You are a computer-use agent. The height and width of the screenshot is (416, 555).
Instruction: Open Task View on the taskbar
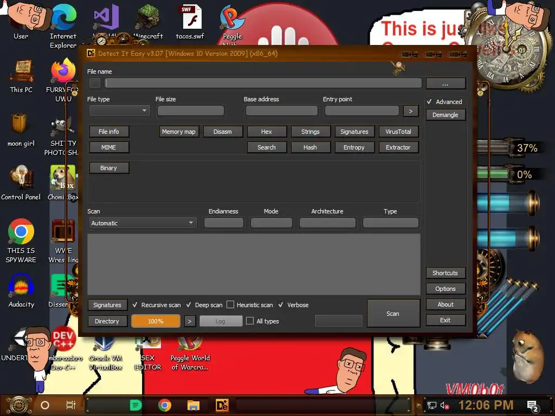71,405
